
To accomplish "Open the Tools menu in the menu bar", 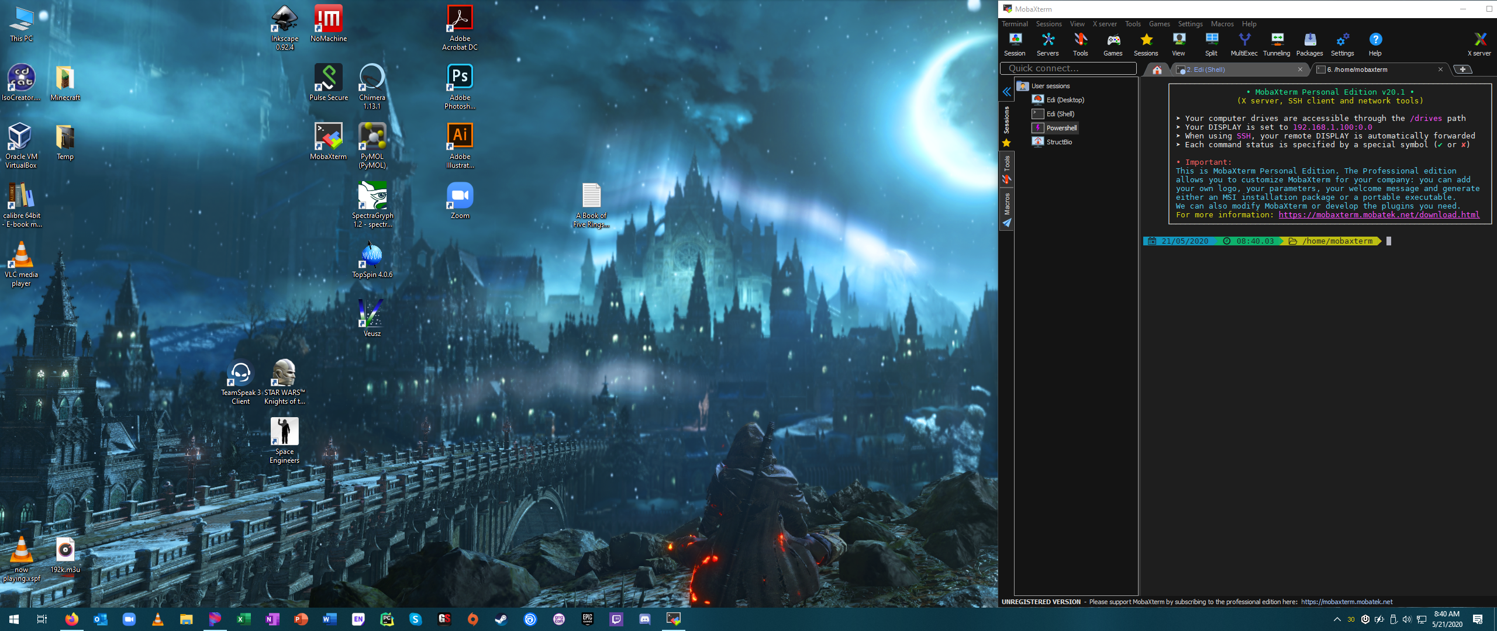I will [1133, 24].
